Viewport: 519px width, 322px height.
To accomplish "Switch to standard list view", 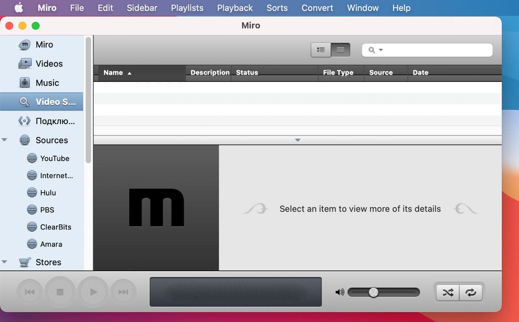I will pyautogui.click(x=321, y=50).
